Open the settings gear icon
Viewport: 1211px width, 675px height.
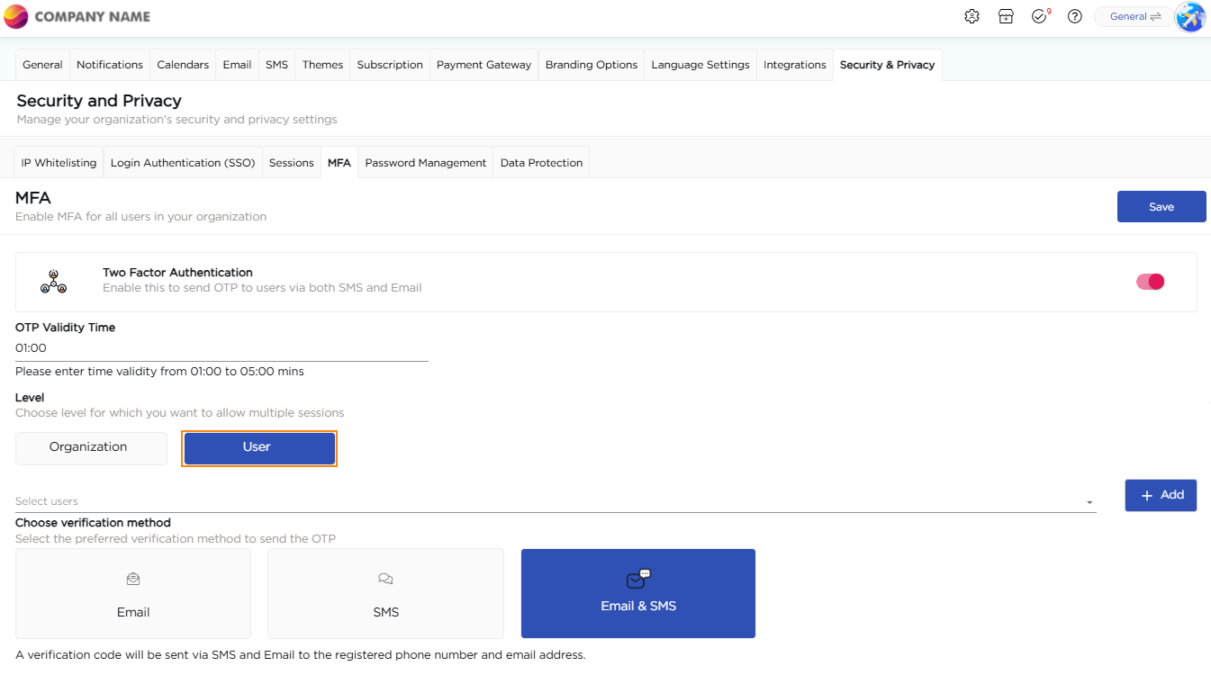tap(972, 16)
